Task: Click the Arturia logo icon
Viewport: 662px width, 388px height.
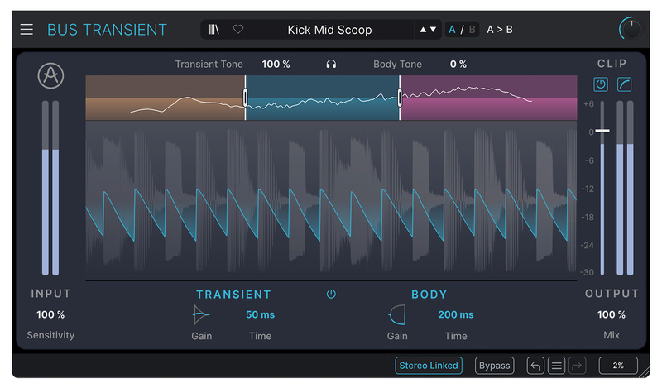Action: click(x=50, y=76)
